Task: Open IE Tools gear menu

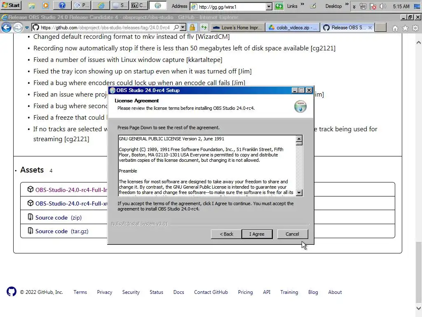Action: [x=415, y=28]
